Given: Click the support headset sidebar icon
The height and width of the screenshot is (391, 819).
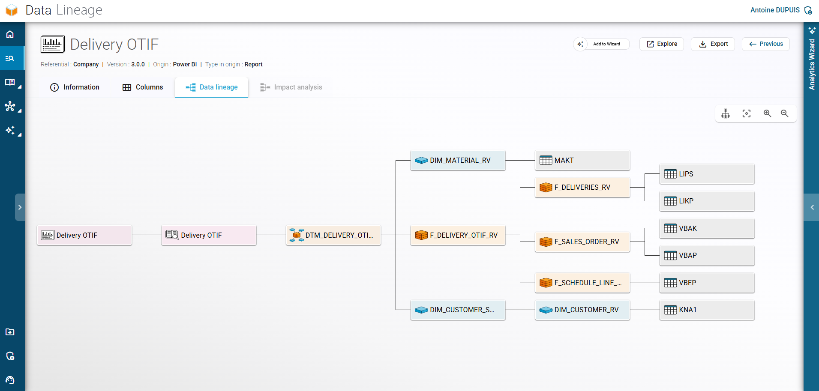Looking at the screenshot, I should pos(10,380).
